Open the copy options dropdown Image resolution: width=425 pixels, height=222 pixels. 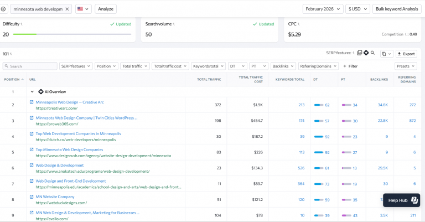[x=387, y=54]
